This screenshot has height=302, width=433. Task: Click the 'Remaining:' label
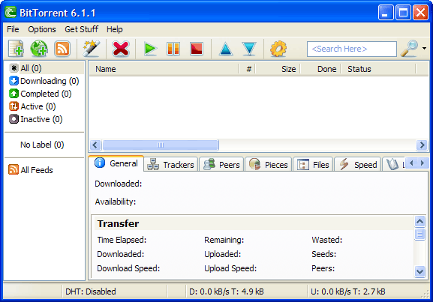224,240
